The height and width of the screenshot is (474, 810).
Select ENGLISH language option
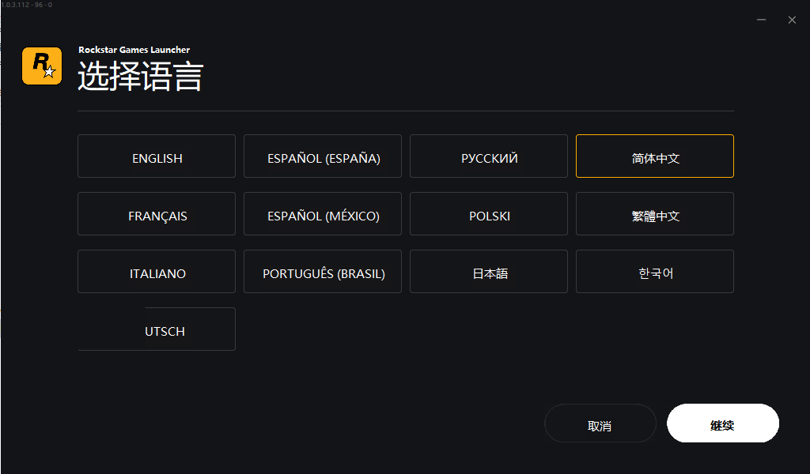click(157, 156)
